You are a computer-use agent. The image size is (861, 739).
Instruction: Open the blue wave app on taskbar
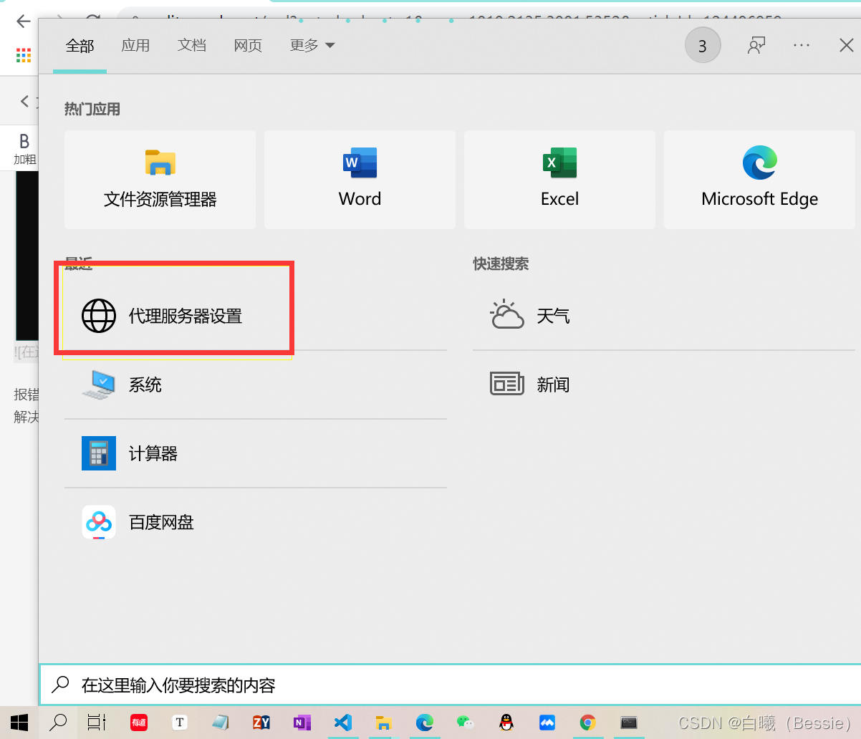coord(547,723)
